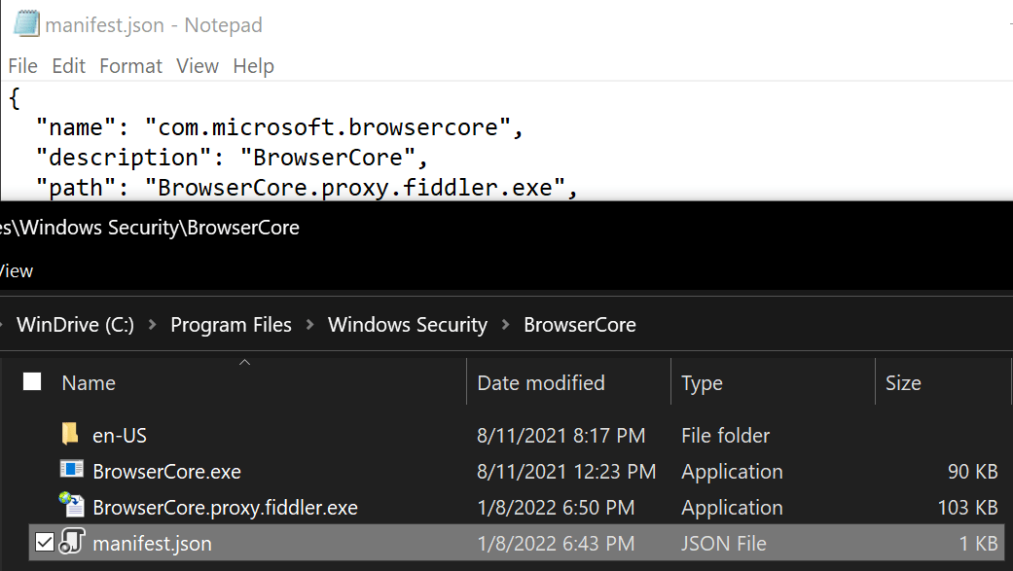Go to Program Files in the breadcrumb
The height and width of the screenshot is (571, 1013).
pos(231,325)
